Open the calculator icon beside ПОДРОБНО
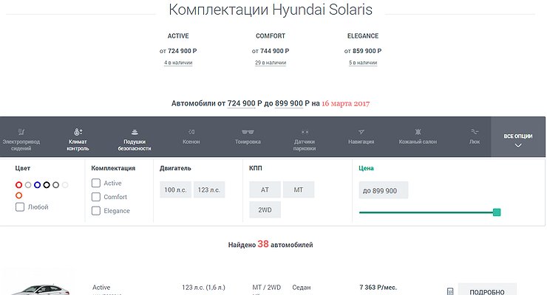547x295 pixels. point(450,291)
